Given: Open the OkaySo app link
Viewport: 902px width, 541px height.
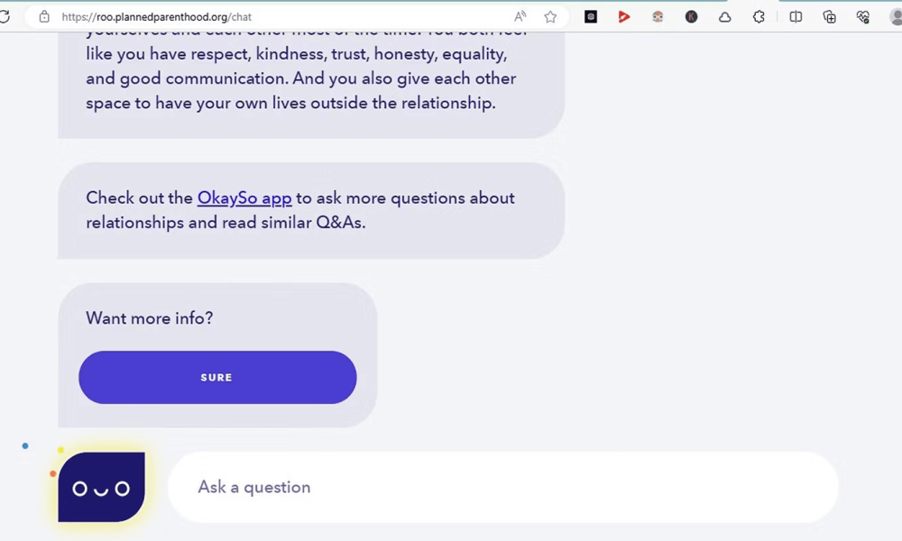Looking at the screenshot, I should click(x=244, y=197).
